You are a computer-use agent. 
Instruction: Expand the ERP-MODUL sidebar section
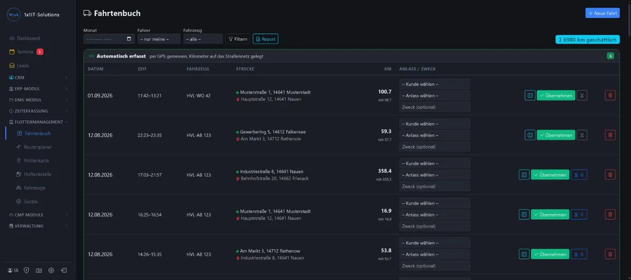pos(38,89)
